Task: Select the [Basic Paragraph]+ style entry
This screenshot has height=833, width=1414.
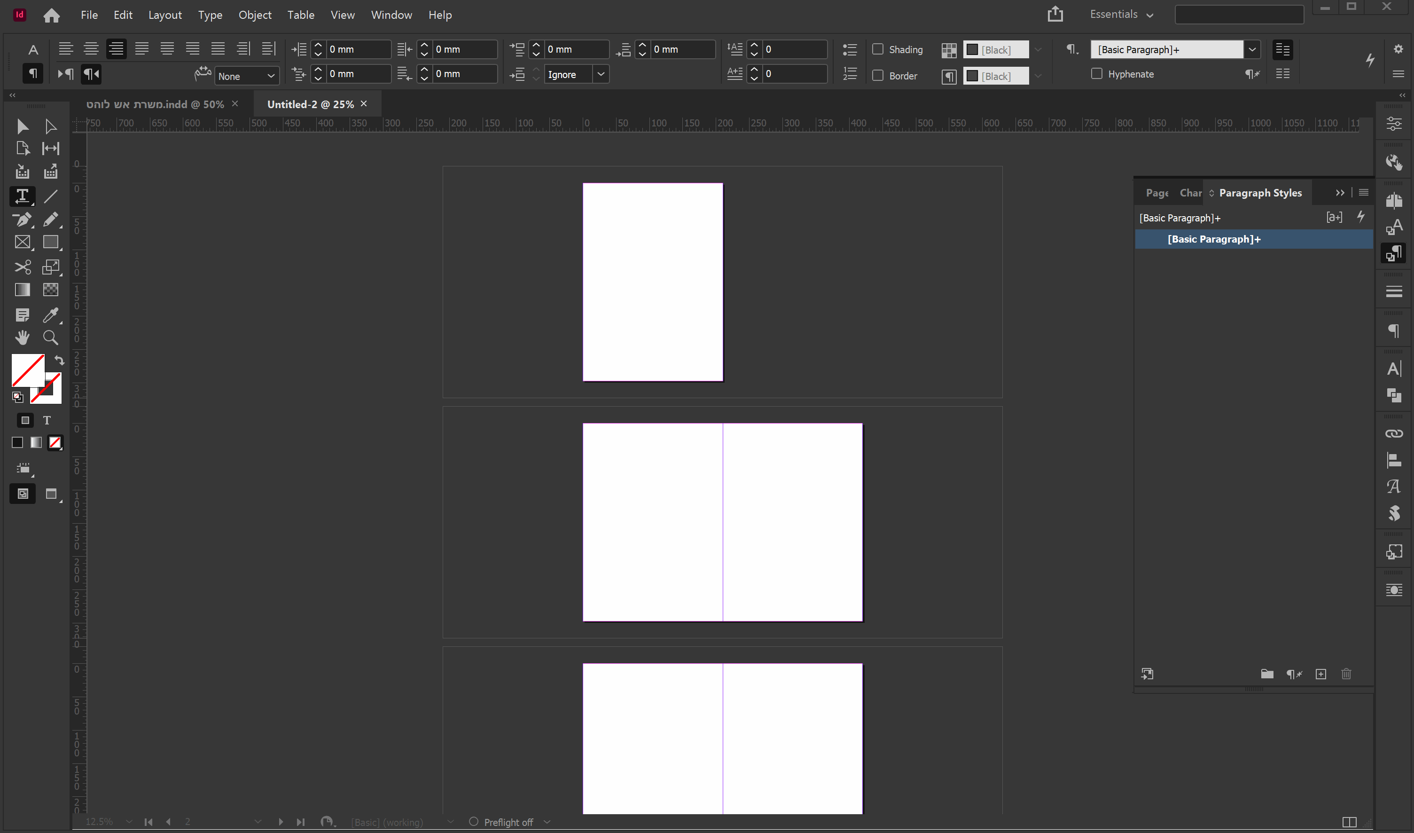Action: click(x=1214, y=239)
